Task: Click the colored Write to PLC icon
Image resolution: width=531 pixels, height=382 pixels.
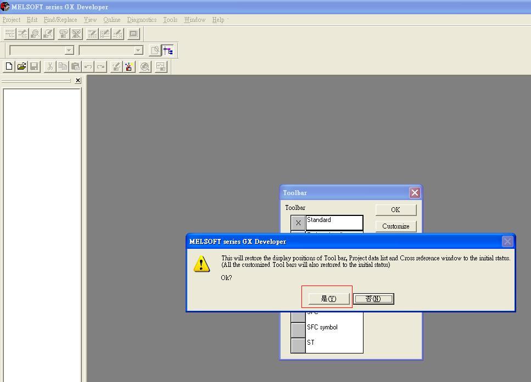Action: (x=129, y=67)
